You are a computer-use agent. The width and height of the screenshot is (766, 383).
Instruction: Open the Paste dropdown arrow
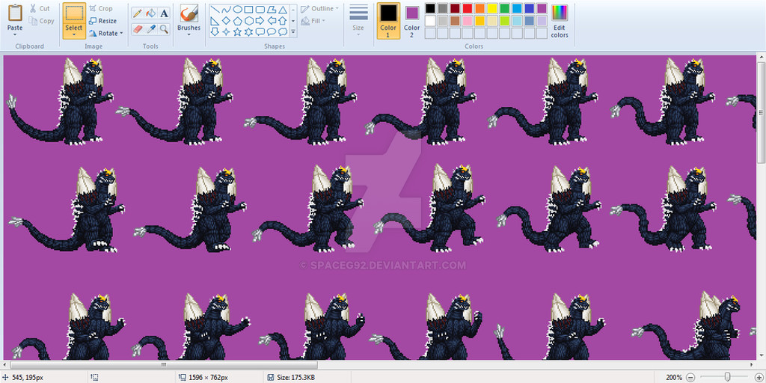15,34
